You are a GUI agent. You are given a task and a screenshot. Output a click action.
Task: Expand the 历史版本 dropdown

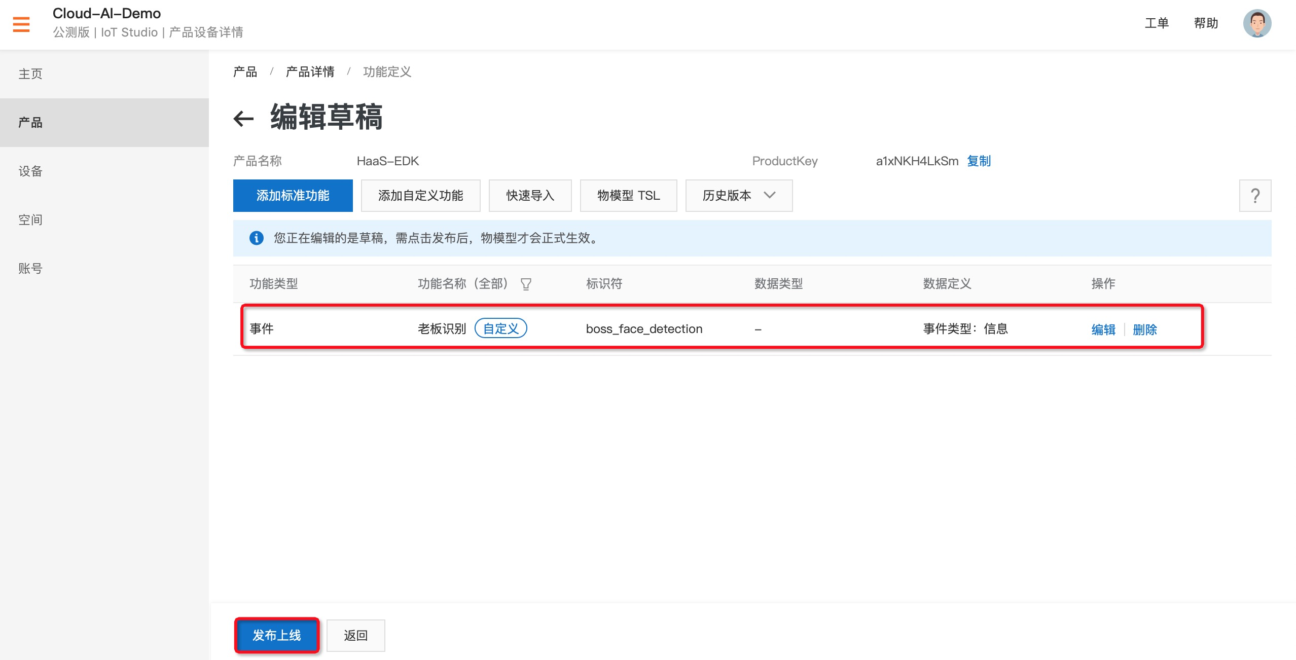coord(739,196)
